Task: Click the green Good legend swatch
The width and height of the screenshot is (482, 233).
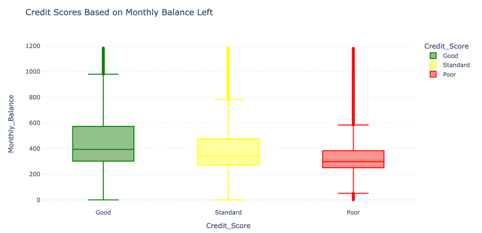Action: point(434,55)
